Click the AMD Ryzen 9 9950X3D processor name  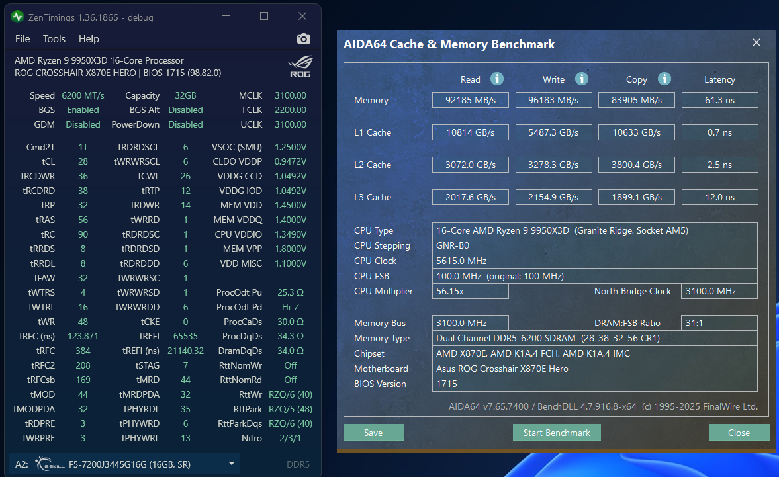tap(99, 60)
